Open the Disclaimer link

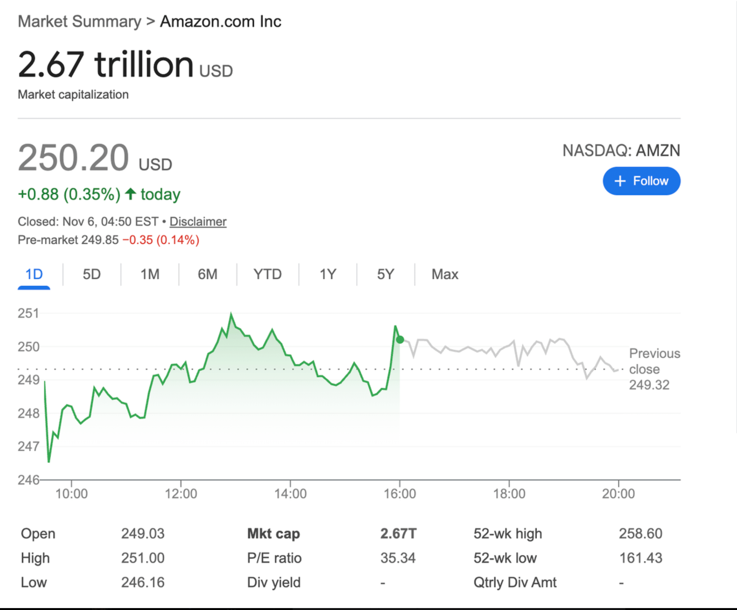coord(198,222)
